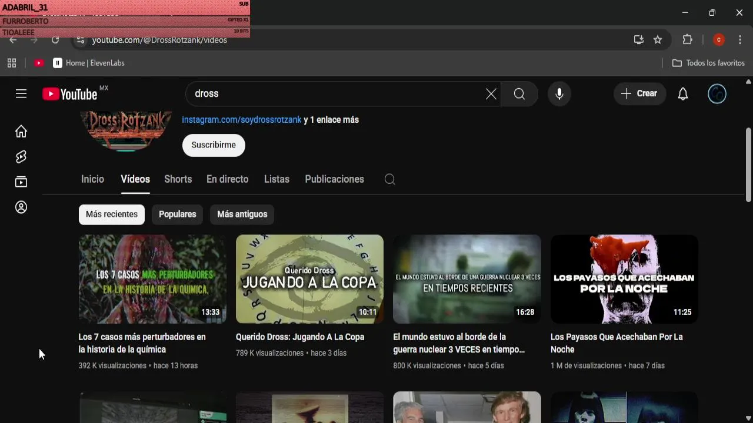Clear the search box with the X icon
The width and height of the screenshot is (753, 423).
[491, 94]
